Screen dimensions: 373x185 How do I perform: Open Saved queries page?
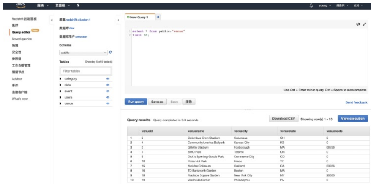coord(21,39)
